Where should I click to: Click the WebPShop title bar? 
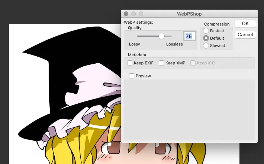point(189,14)
